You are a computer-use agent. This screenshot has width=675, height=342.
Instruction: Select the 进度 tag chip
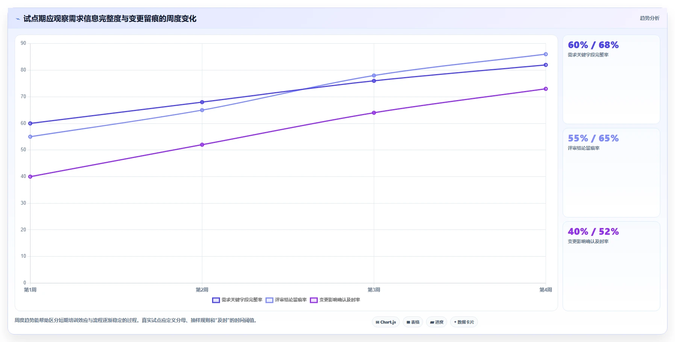(x=437, y=322)
